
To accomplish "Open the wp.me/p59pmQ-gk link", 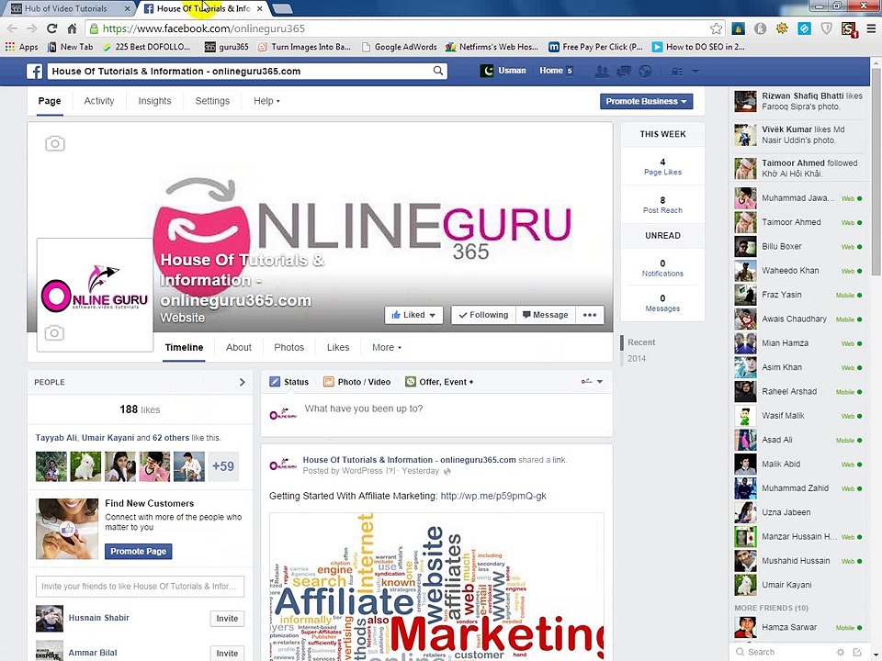I will (x=493, y=496).
